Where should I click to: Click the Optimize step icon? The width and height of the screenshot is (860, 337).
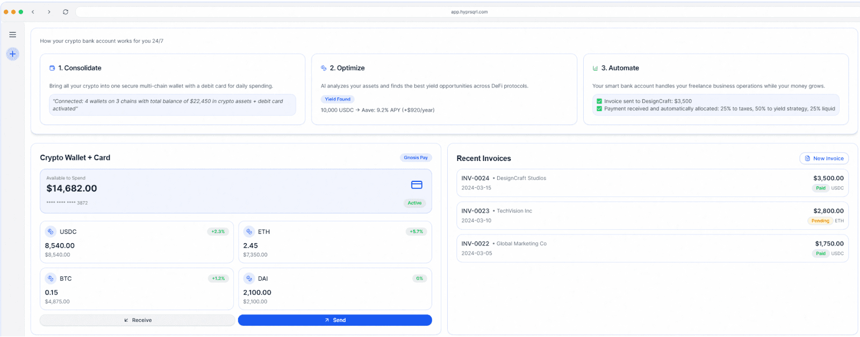(x=324, y=68)
